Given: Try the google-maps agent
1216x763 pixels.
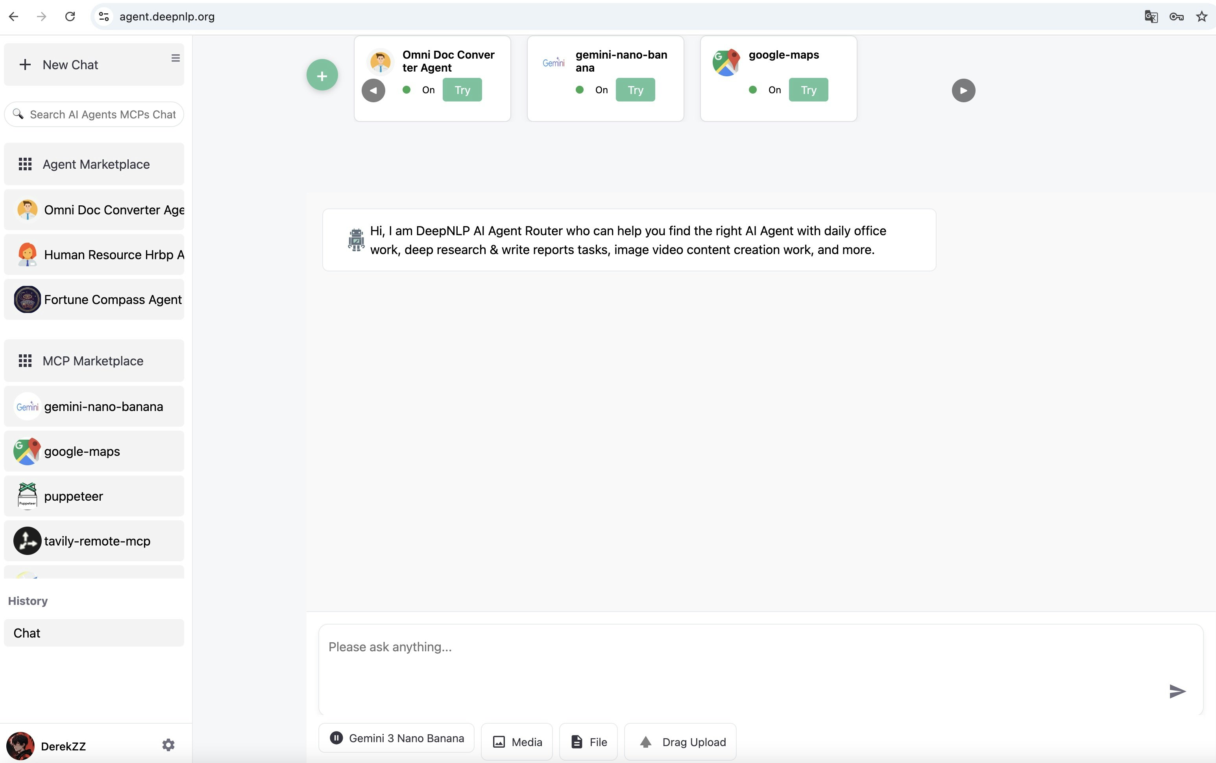Looking at the screenshot, I should [808, 89].
